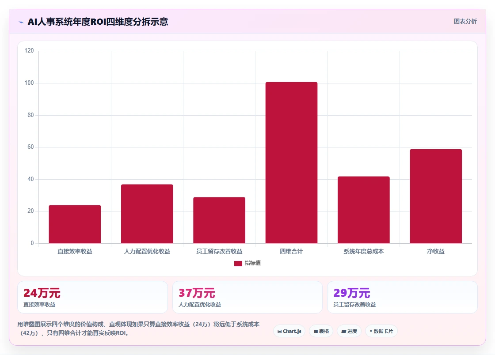The image size is (495, 355).
Task: Click the y-axis value 100
Action: pyautogui.click(x=29, y=83)
